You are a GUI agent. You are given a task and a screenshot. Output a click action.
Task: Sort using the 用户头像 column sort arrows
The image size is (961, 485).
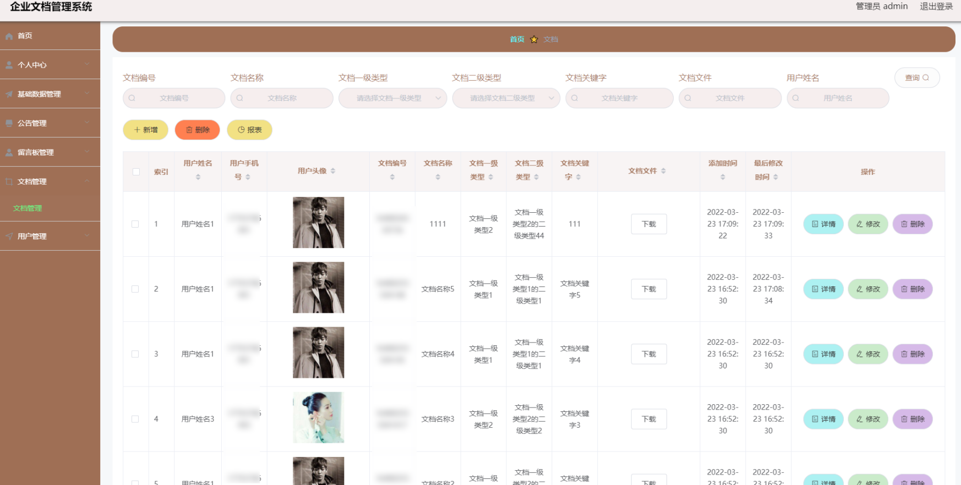click(x=333, y=171)
